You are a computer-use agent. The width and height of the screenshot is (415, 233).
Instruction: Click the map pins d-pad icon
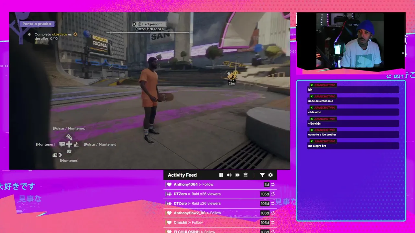pyautogui.click(x=69, y=138)
